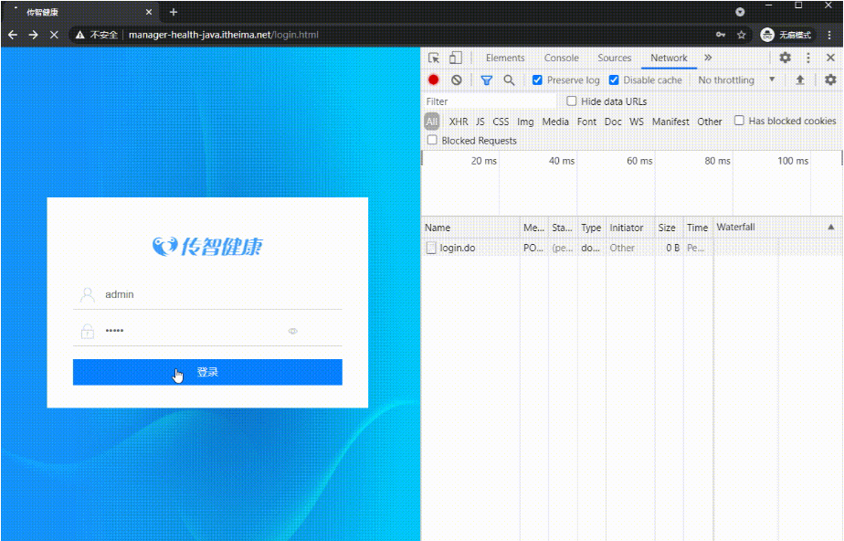Clear the network log

[457, 80]
